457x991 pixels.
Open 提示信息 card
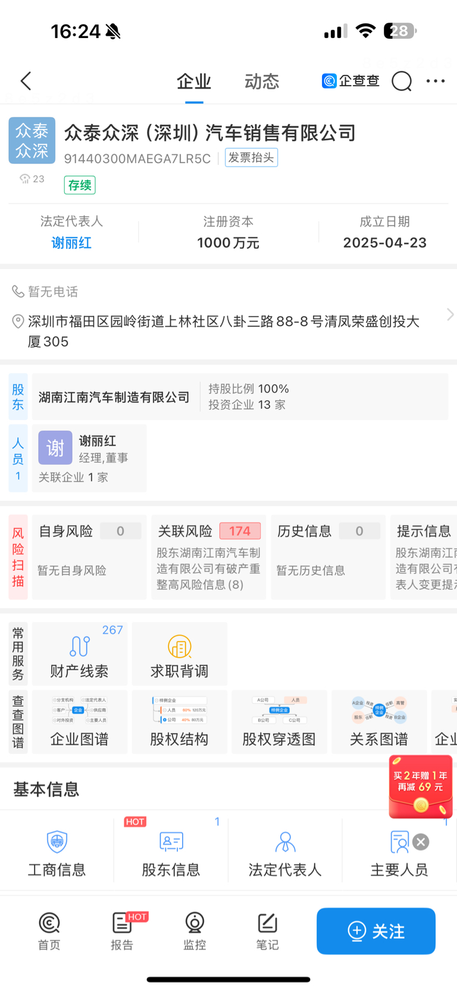[x=424, y=557]
